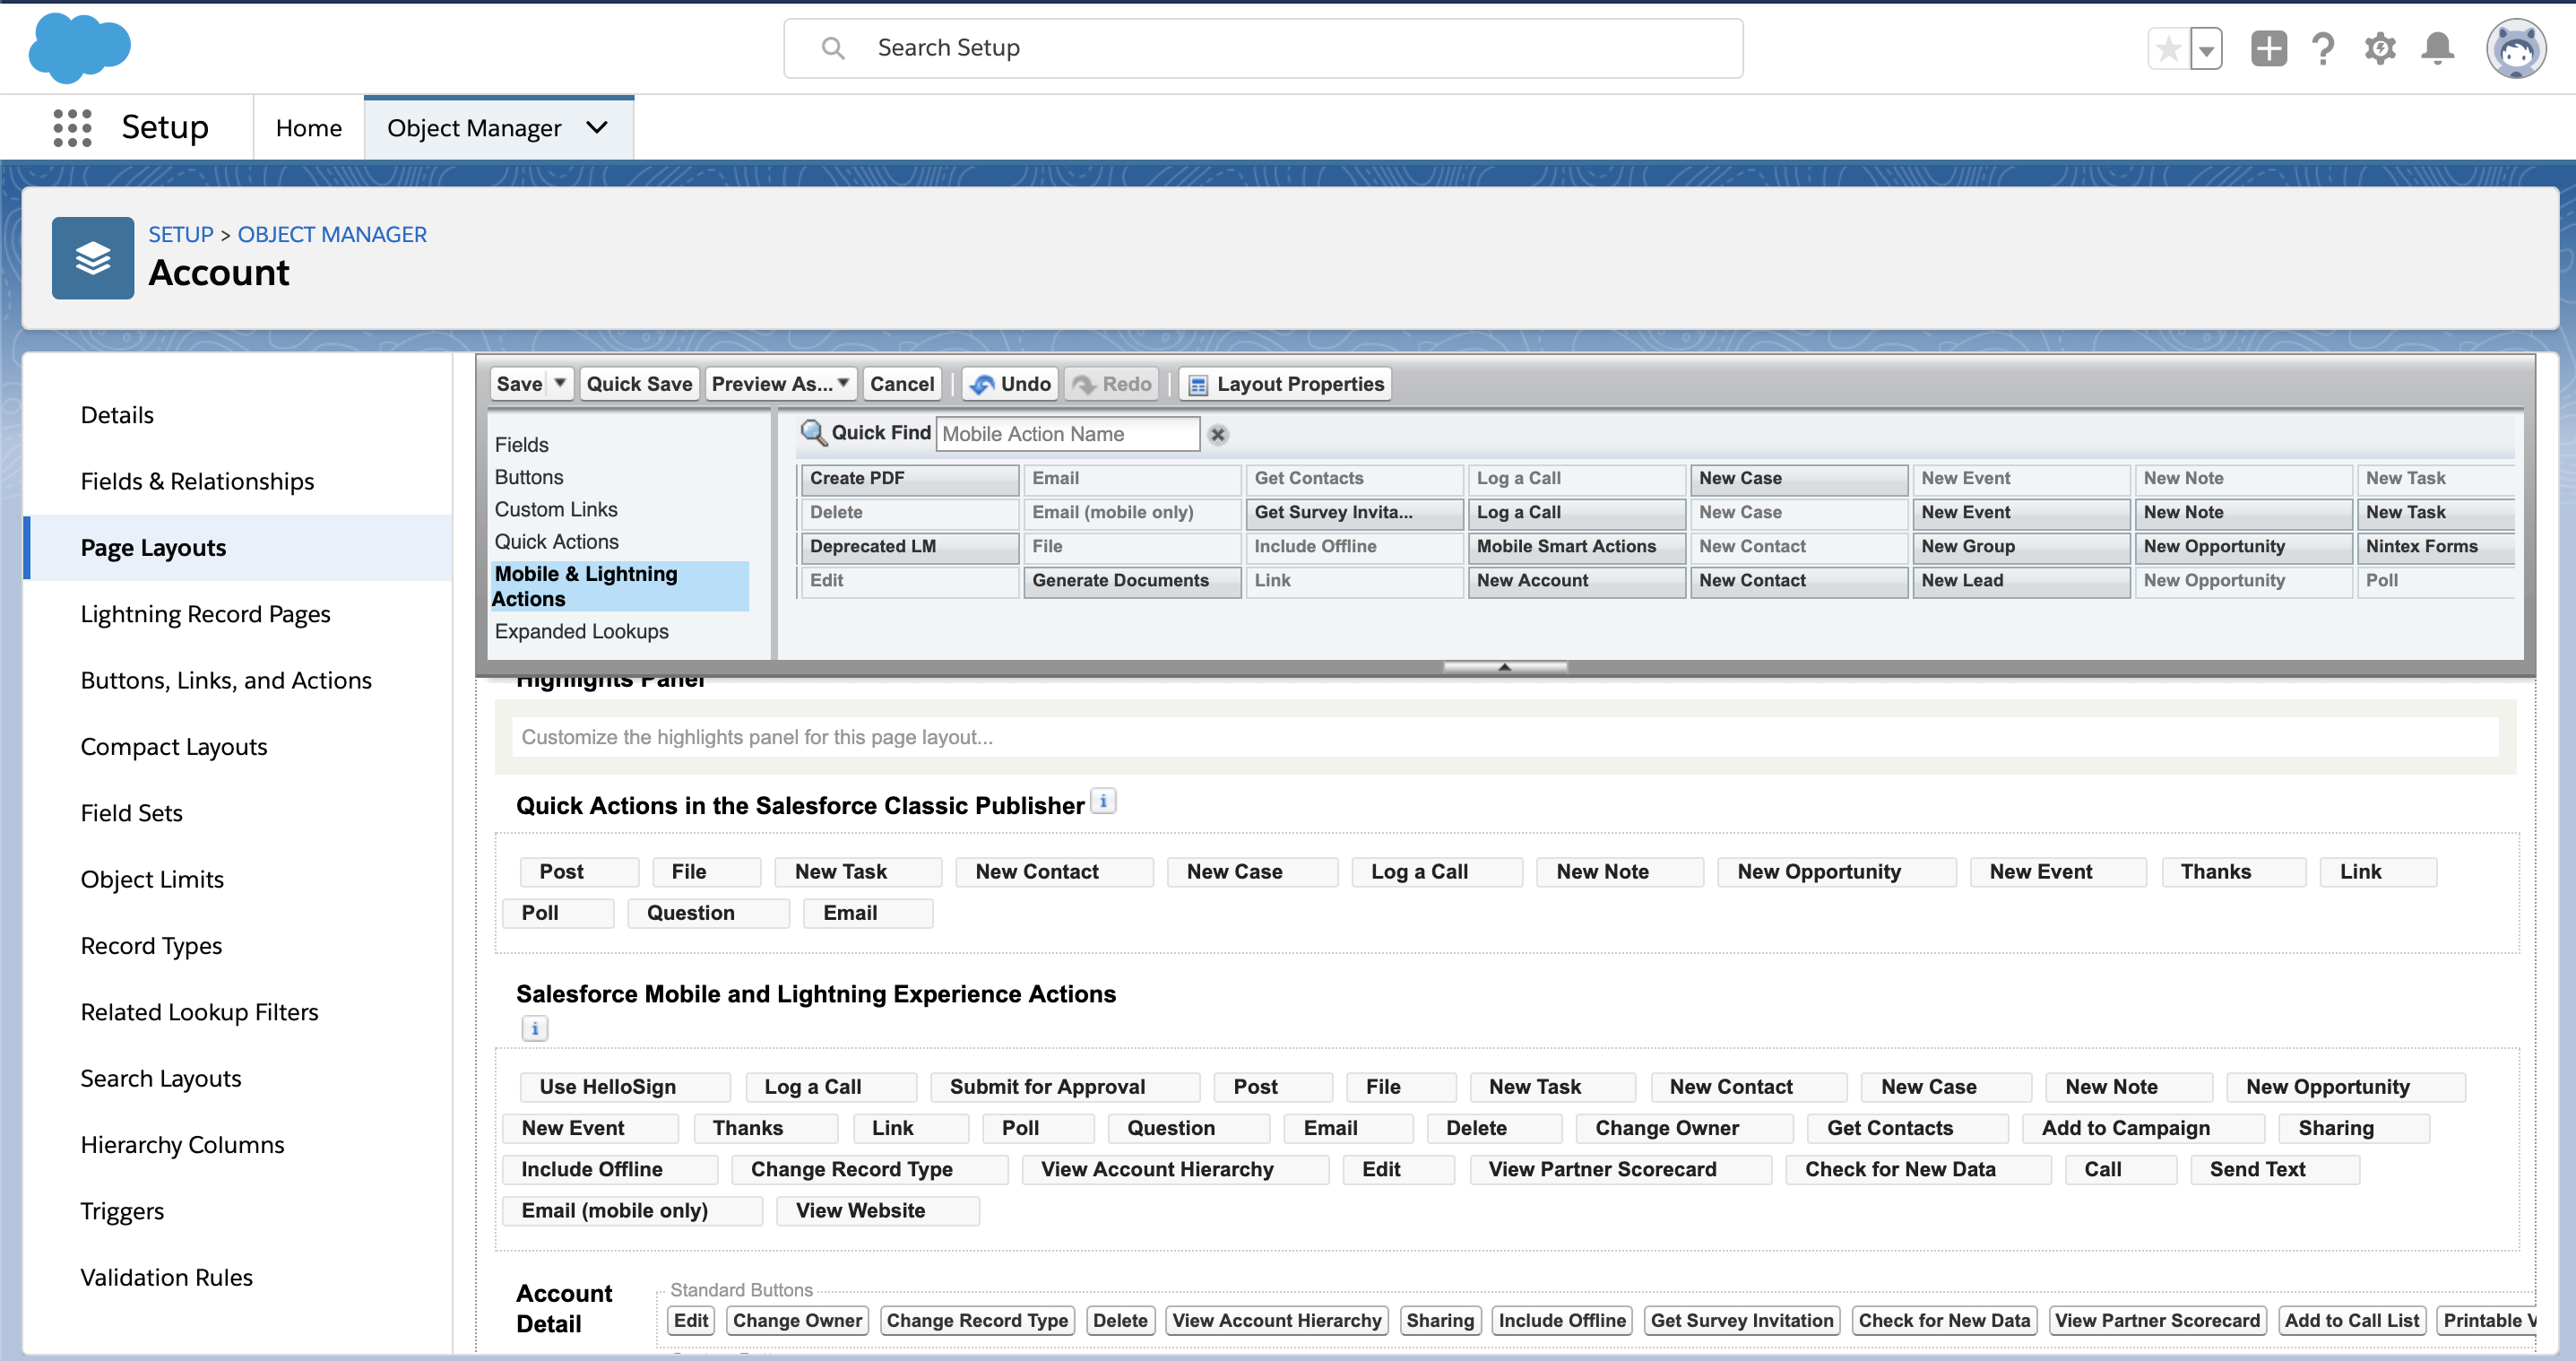This screenshot has height=1361, width=2576.
Task: Open the Preview As dropdown
Action: (x=780, y=384)
